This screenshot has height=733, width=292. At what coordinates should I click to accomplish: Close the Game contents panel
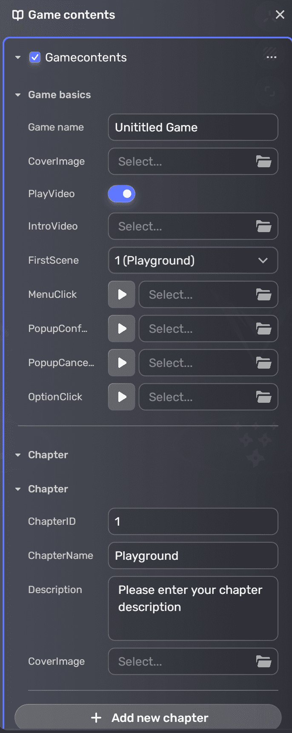pyautogui.click(x=280, y=14)
